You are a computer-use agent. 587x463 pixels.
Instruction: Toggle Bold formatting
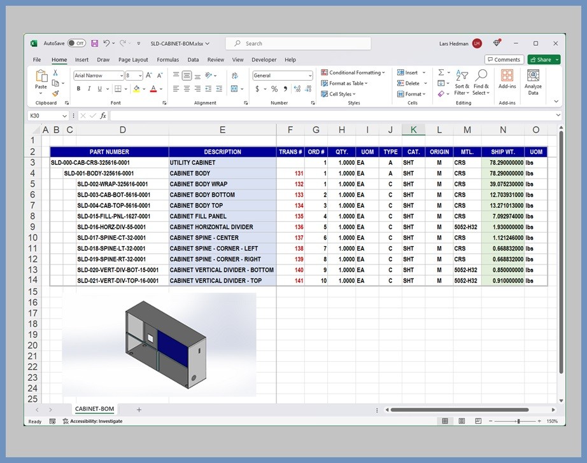[x=78, y=88]
